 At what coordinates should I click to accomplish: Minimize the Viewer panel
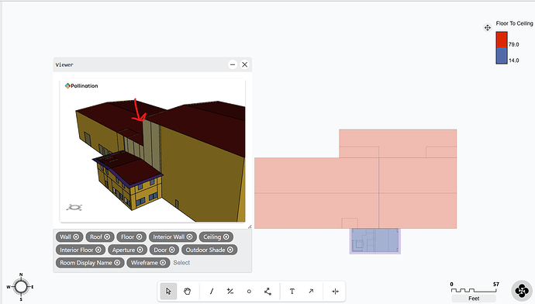233,64
